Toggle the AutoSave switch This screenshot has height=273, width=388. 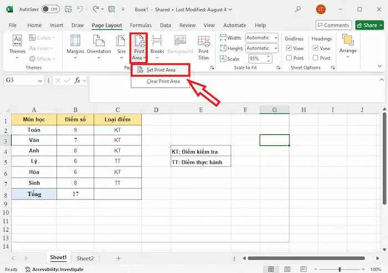(50, 9)
